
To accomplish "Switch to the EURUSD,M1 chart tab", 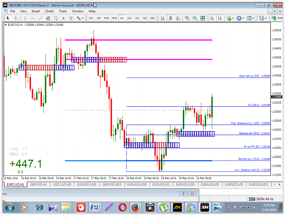I will coord(161,184).
